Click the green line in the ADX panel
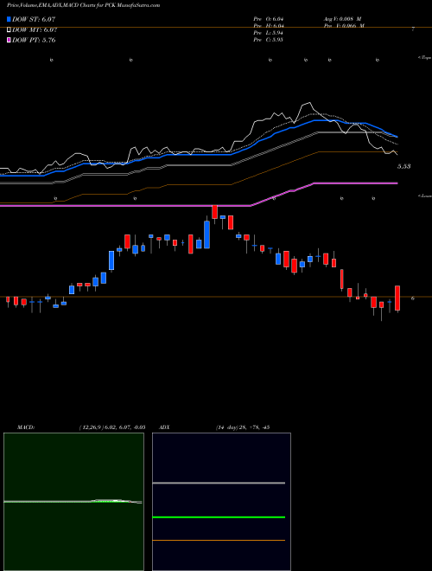 point(219,517)
